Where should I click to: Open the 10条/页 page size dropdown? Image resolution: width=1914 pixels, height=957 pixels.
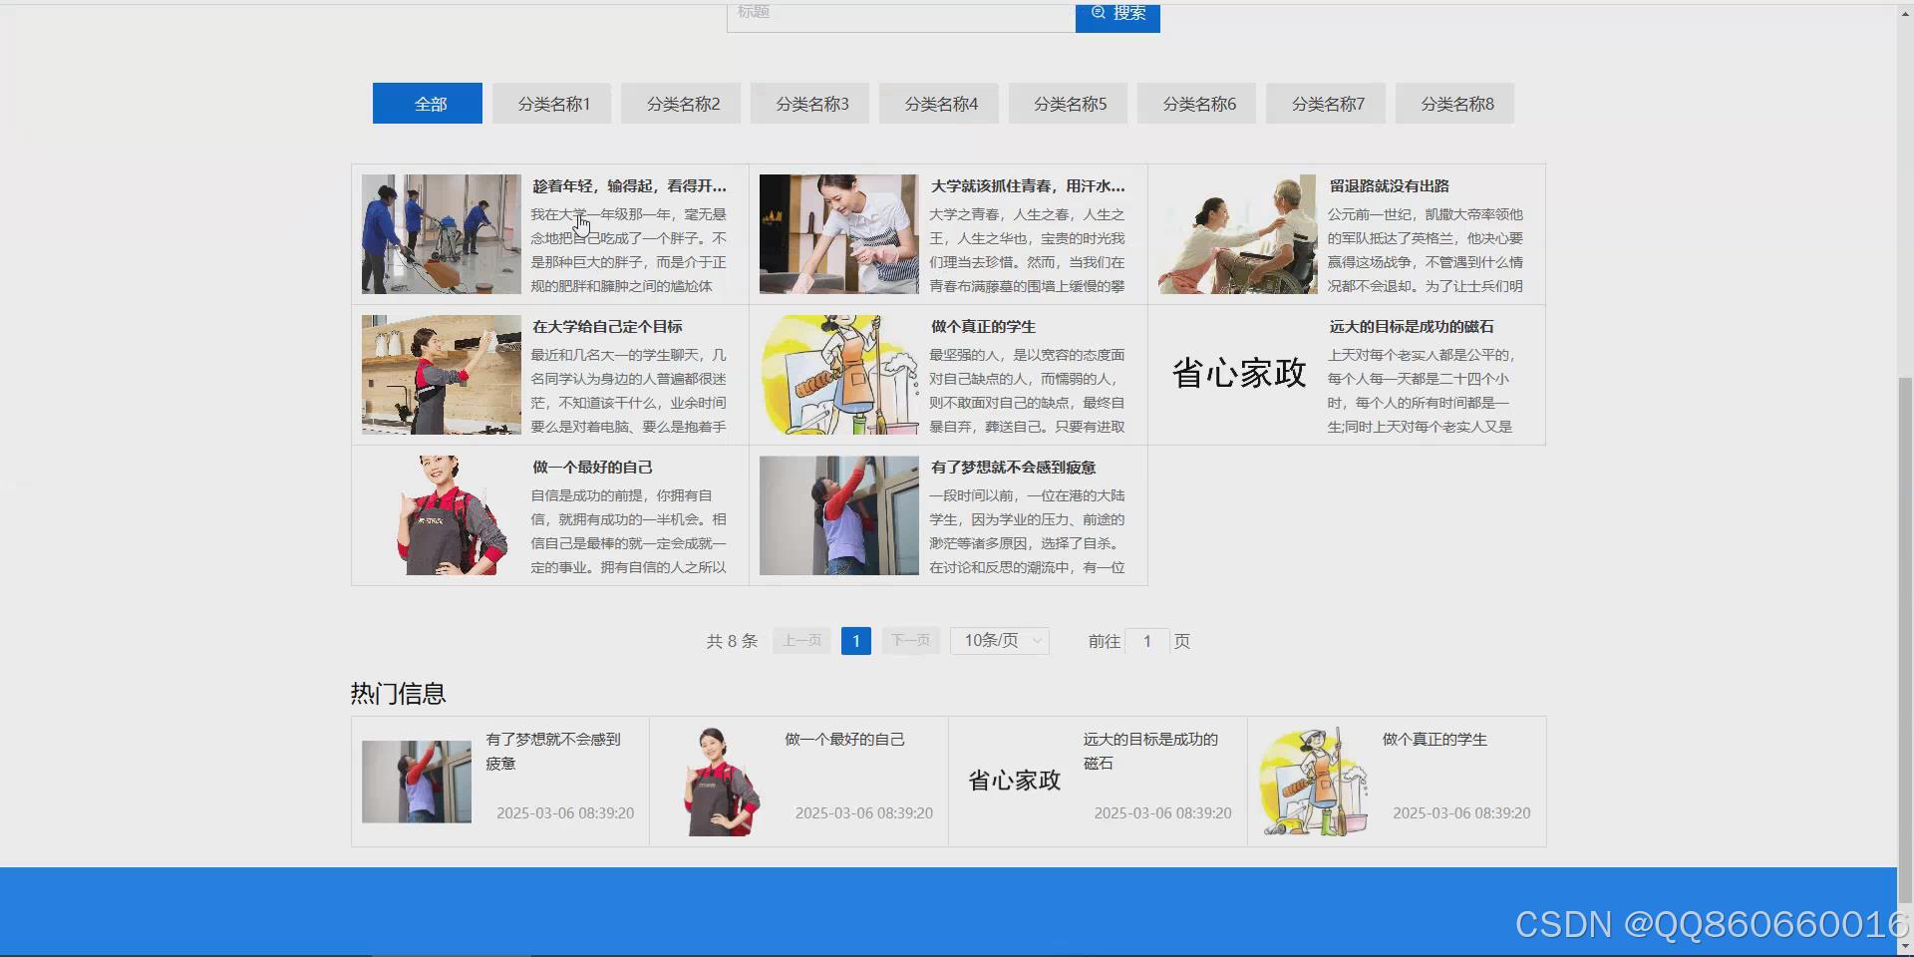[998, 641]
